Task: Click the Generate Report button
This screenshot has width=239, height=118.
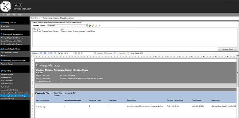Action: click(228, 49)
